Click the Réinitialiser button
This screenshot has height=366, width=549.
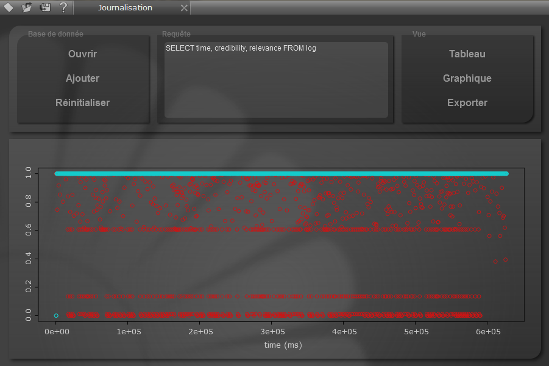tap(83, 102)
